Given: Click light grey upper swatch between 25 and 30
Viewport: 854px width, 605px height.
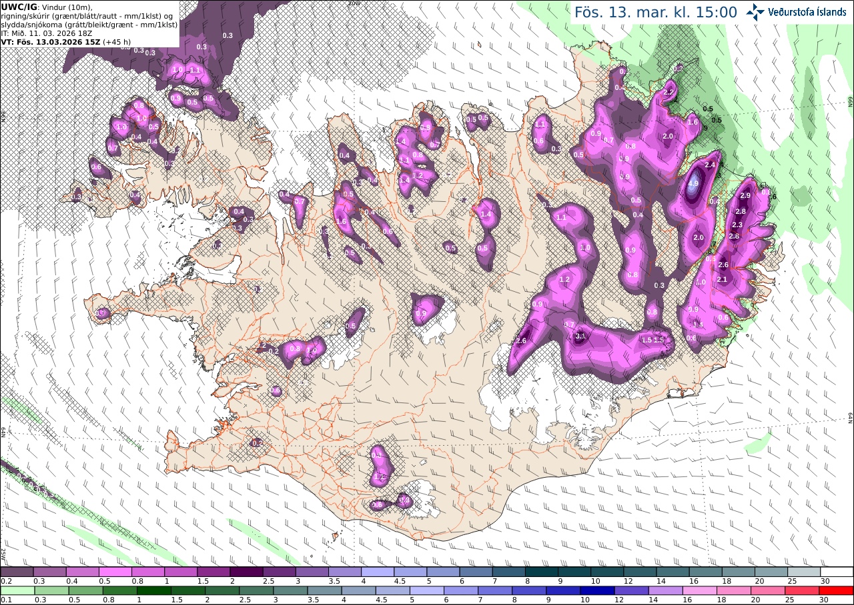Looking at the screenshot, I should pos(804,572).
